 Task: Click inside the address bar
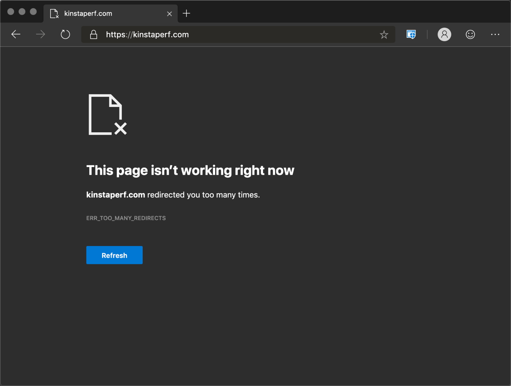(x=236, y=34)
